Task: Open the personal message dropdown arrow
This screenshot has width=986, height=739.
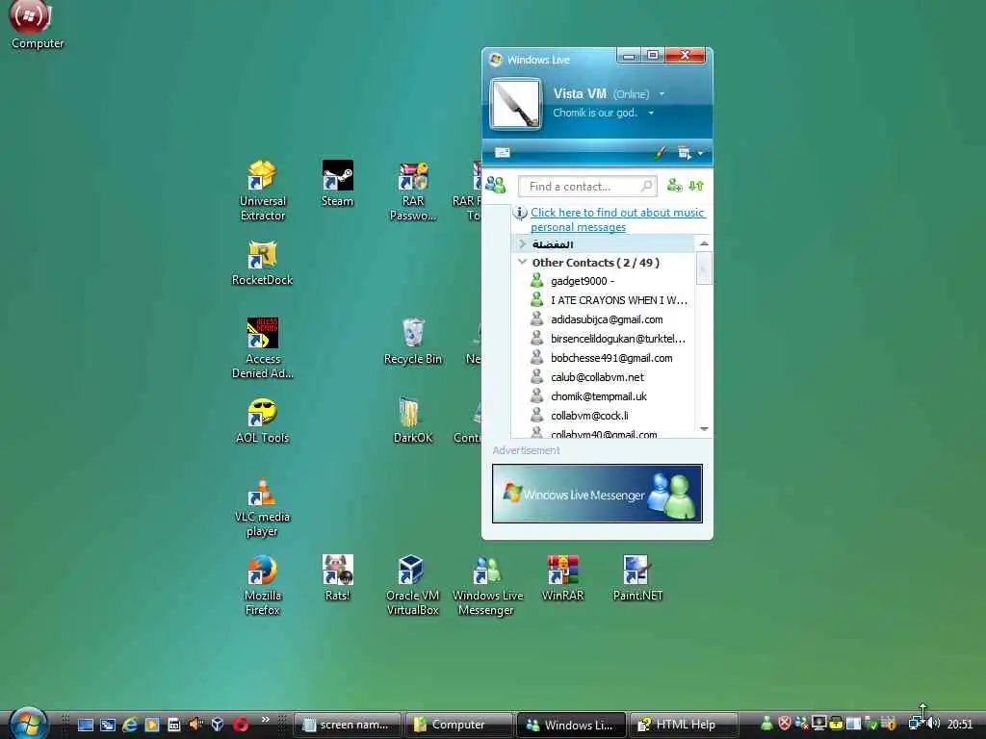Action: tap(651, 114)
